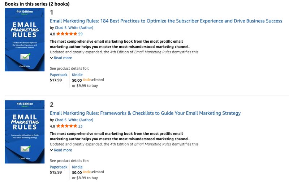Click Chad S. White author link for book 2

[74, 120]
